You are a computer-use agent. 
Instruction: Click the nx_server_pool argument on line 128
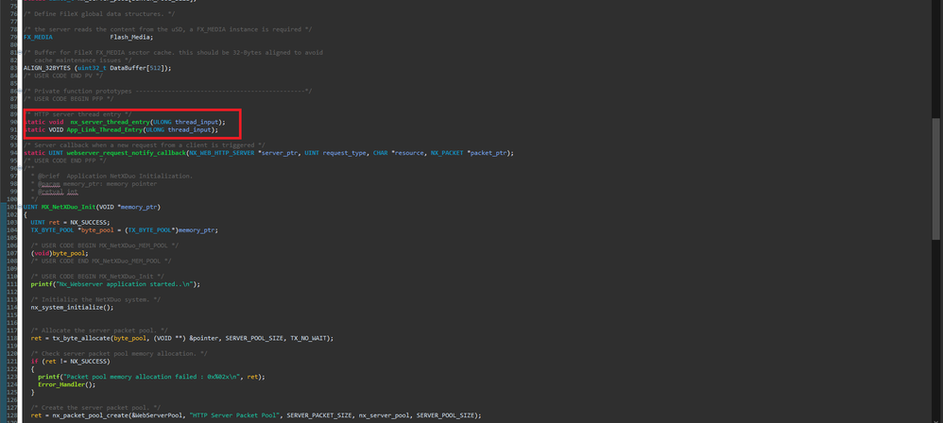pyautogui.click(x=384, y=415)
